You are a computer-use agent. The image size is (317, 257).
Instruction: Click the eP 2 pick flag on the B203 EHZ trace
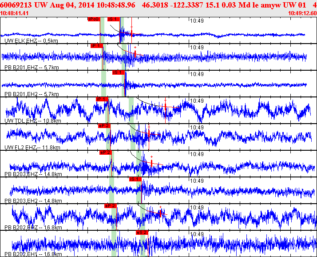pos(105,153)
